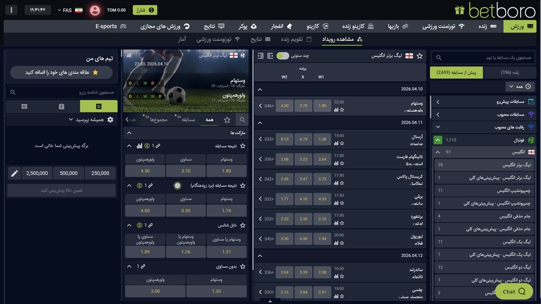Screen dimensions: 541x304
Task: Pick 1.33 odds for وستهام in بدون مساوی
Action: (216, 291)
